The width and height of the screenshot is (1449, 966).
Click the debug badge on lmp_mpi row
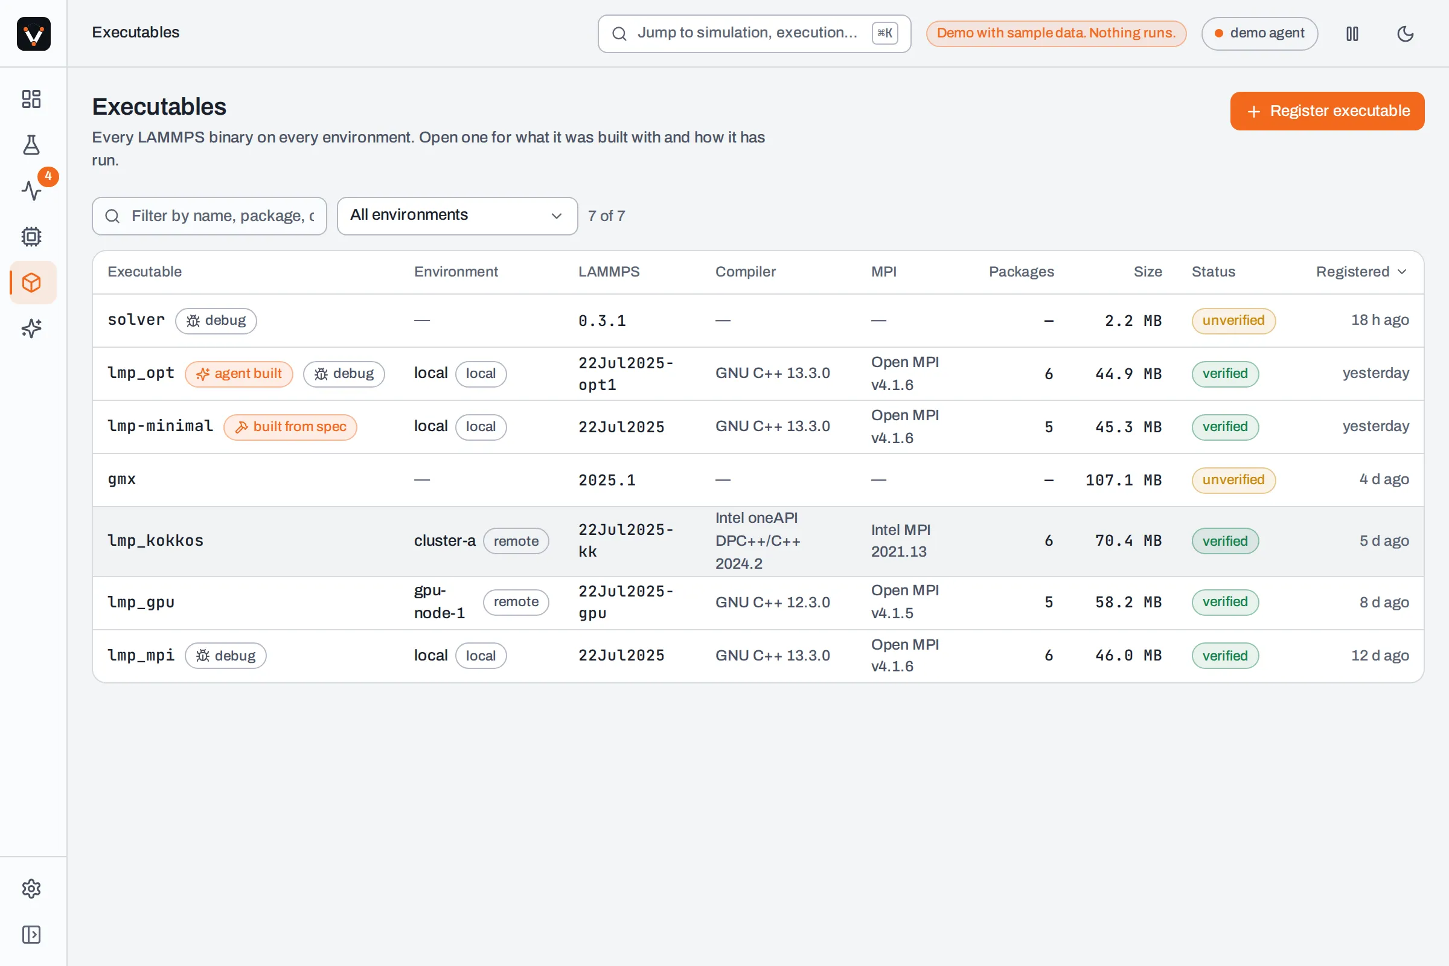225,656
